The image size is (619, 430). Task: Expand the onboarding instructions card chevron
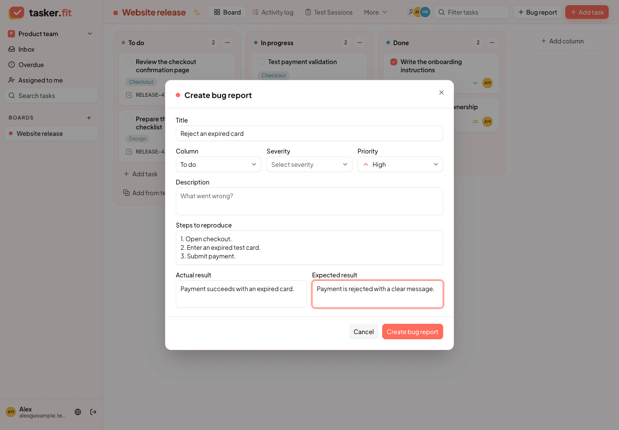coord(475,83)
